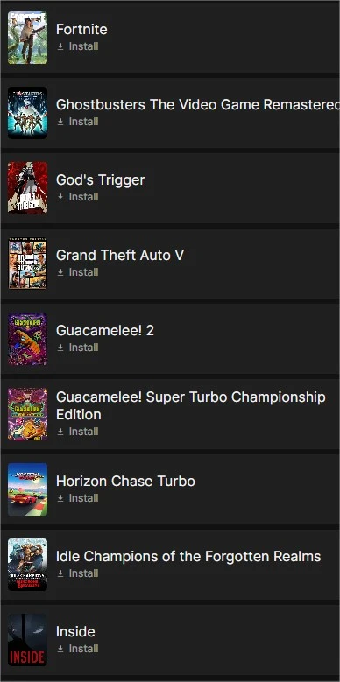
Task: Open the Grand Theft Auto V title
Action: click(x=120, y=255)
